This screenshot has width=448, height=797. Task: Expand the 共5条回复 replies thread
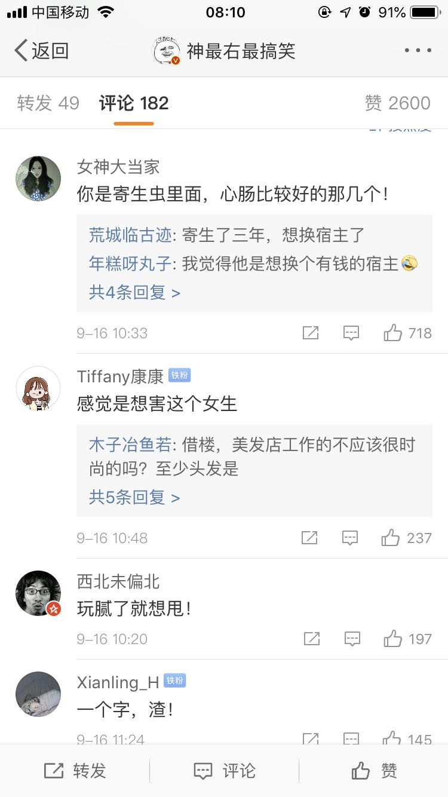(x=134, y=498)
